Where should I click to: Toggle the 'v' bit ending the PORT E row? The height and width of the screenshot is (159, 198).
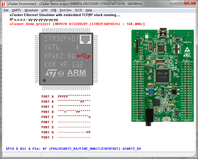(89, 117)
